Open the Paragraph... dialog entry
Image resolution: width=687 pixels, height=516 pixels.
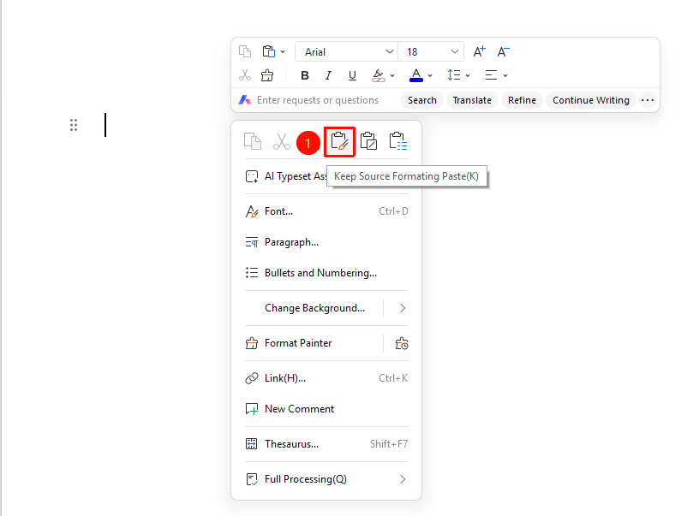tap(326, 242)
